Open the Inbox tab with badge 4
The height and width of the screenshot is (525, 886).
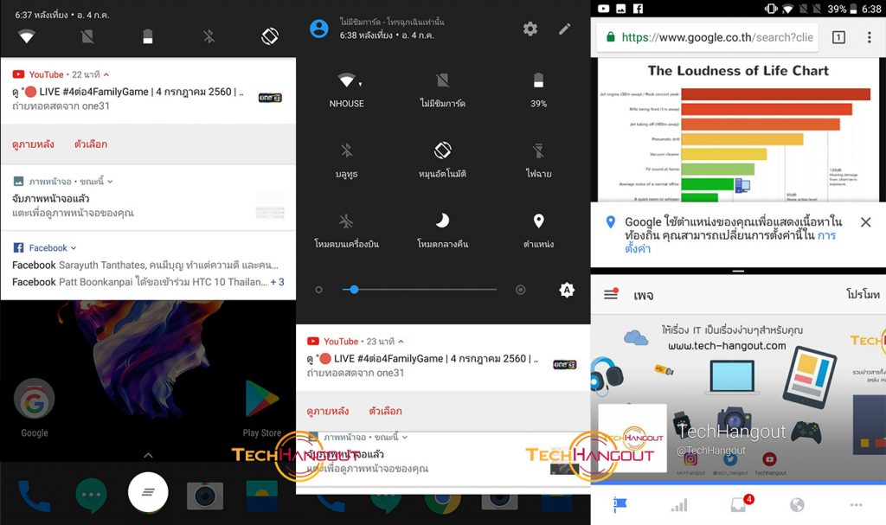click(x=741, y=503)
